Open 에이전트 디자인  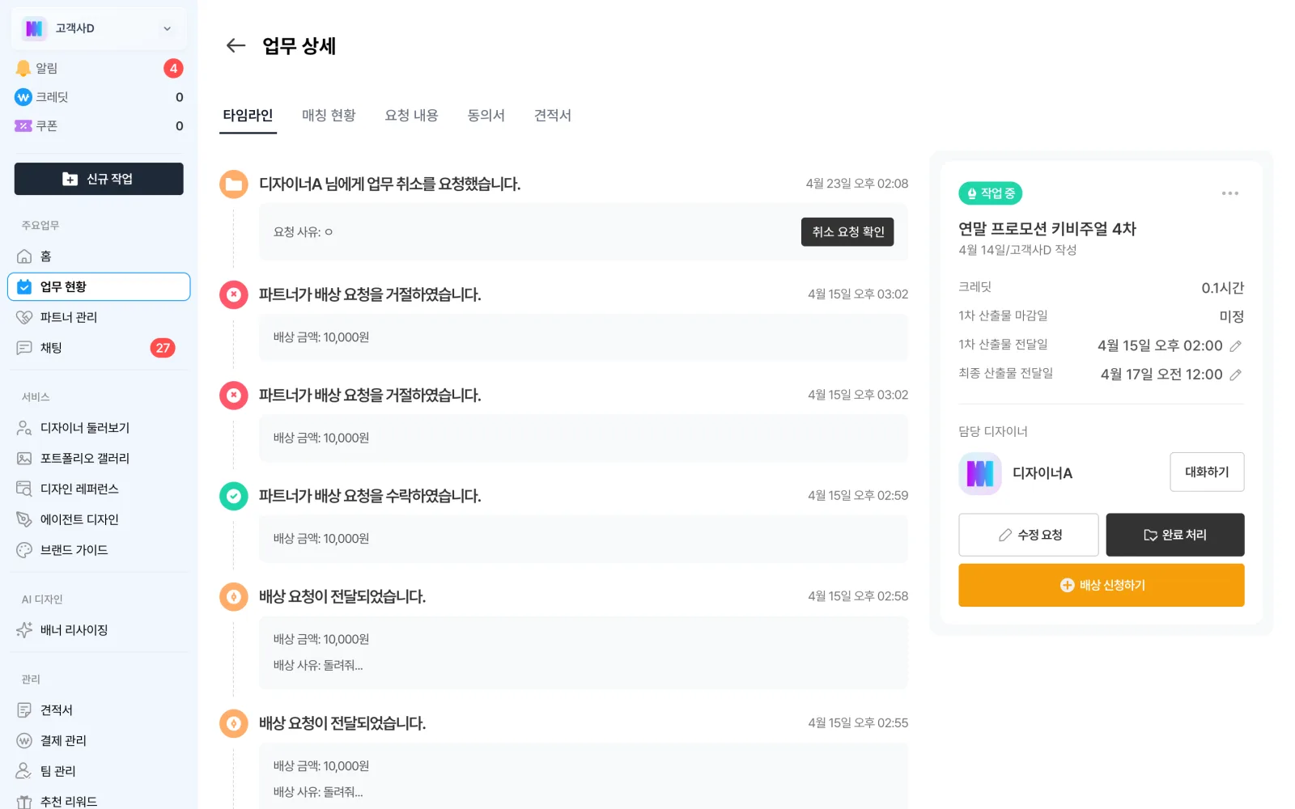(x=99, y=519)
